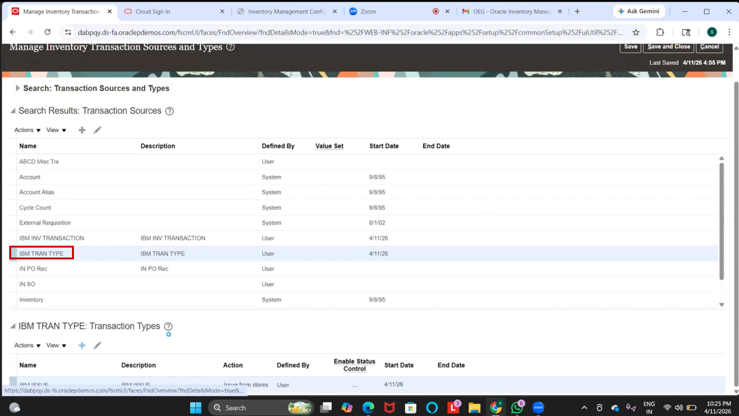The width and height of the screenshot is (739, 416).
Task: Select the IBM INV TRANSACTION name cell
Action: click(52, 238)
